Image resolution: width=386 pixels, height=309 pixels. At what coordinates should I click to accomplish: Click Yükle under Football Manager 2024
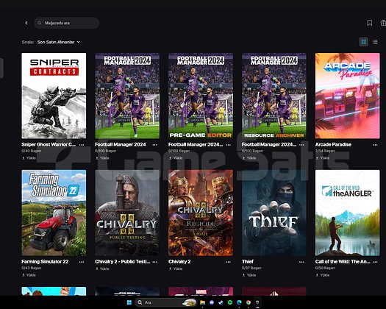tap(102, 158)
